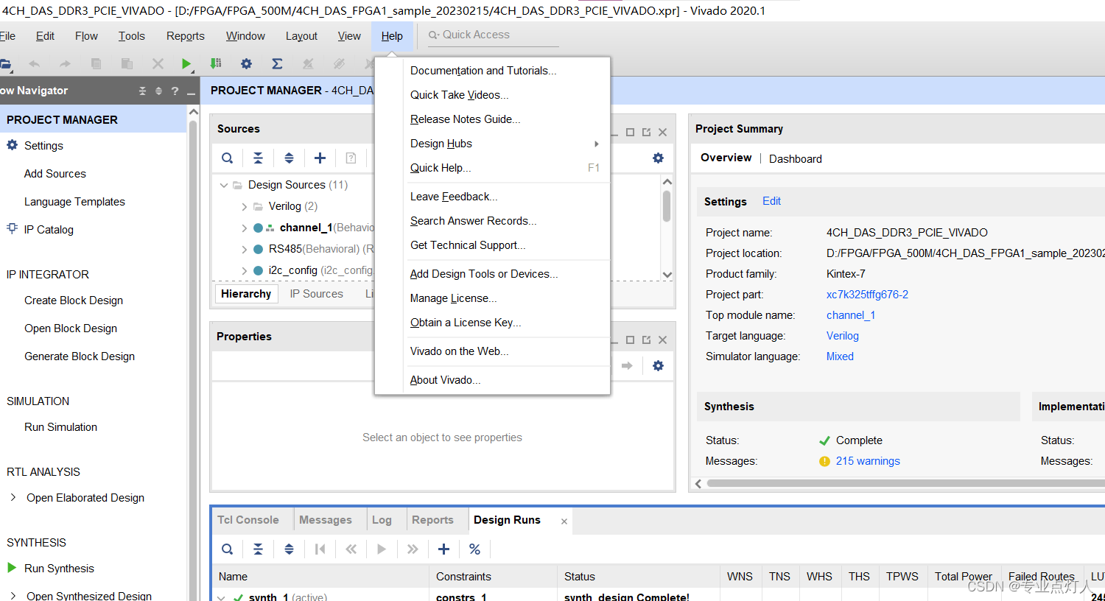Click Edit link next to Settings
Viewport: 1105px width, 601px height.
(771, 201)
